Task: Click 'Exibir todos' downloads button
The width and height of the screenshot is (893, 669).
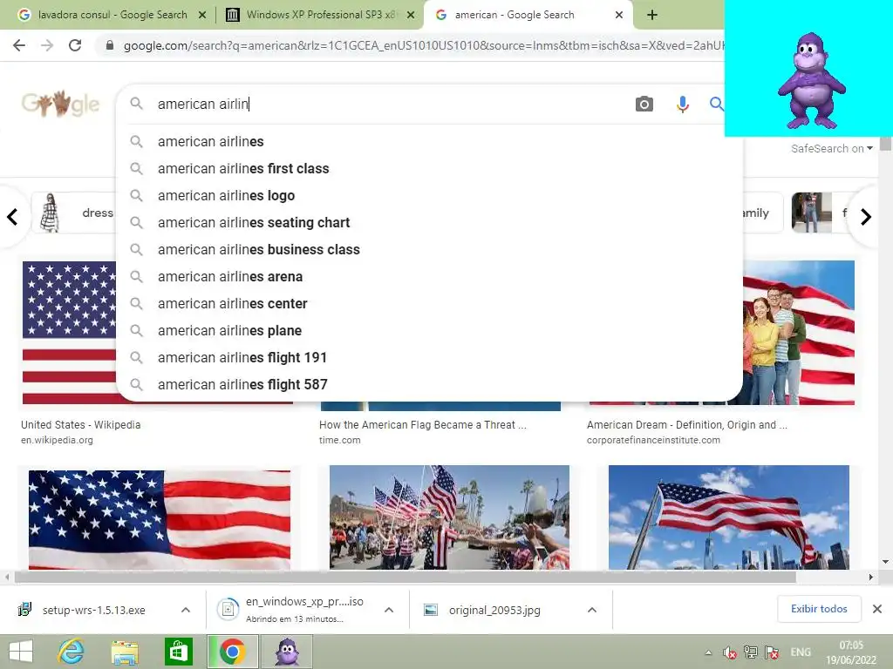Action: click(x=819, y=609)
